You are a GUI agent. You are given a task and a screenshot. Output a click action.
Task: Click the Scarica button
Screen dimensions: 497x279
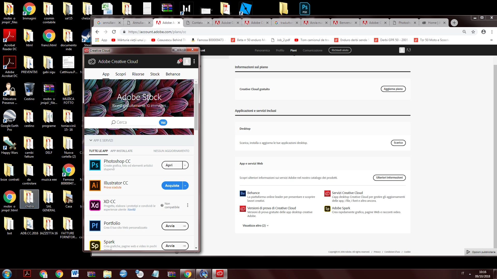coord(398,143)
